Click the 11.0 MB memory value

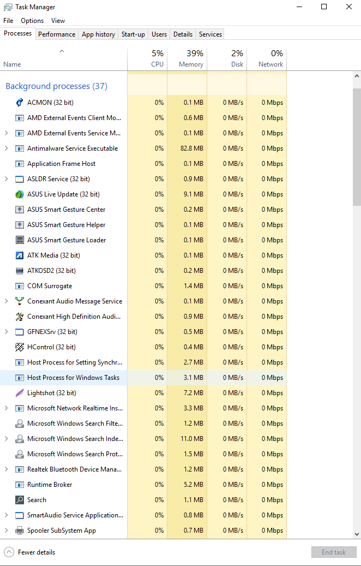(192, 439)
